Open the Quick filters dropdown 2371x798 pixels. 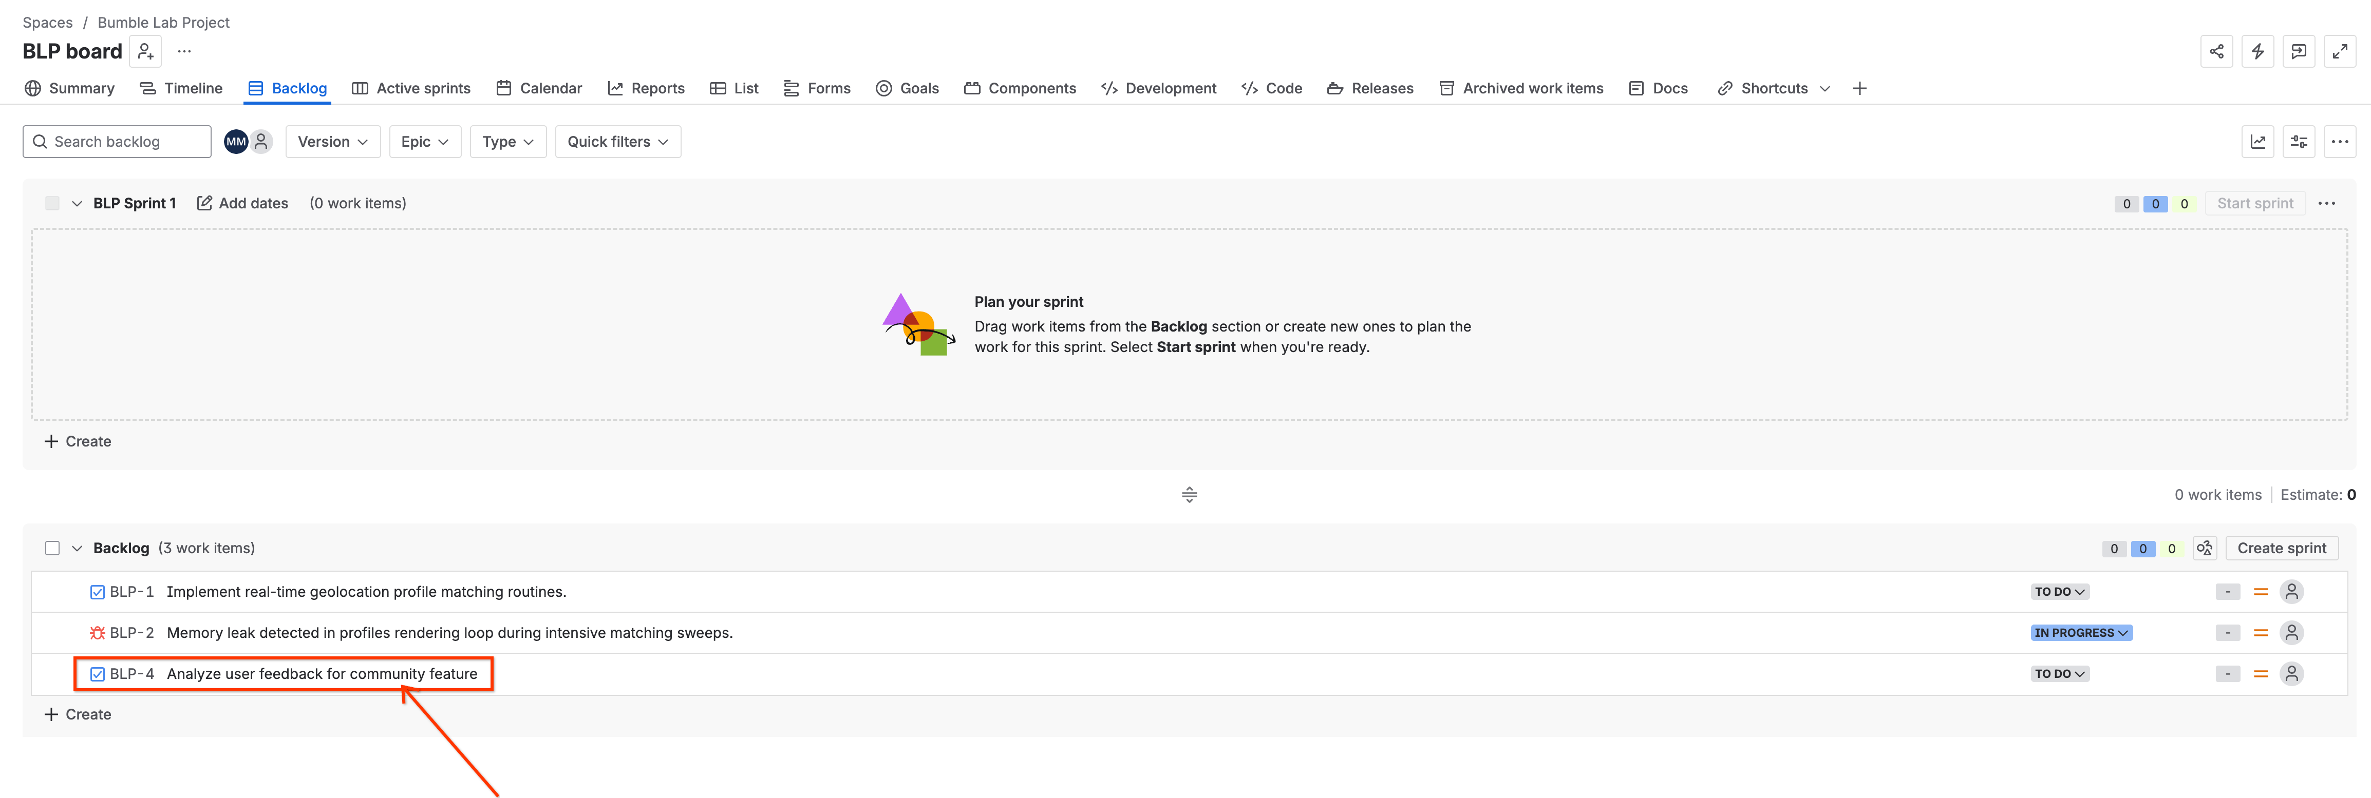coord(617,142)
